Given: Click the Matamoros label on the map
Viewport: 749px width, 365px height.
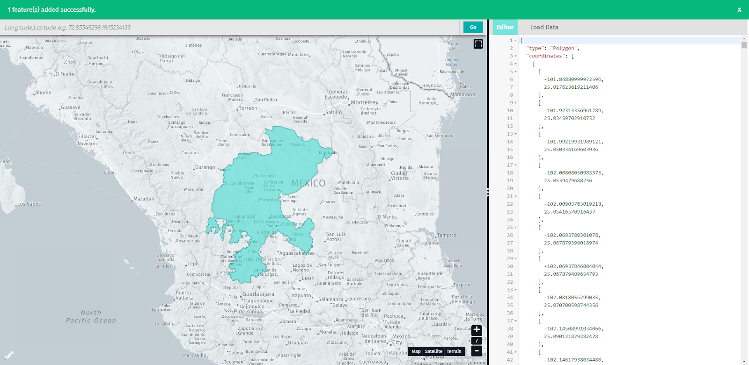Looking at the screenshot, I should [x=463, y=95].
